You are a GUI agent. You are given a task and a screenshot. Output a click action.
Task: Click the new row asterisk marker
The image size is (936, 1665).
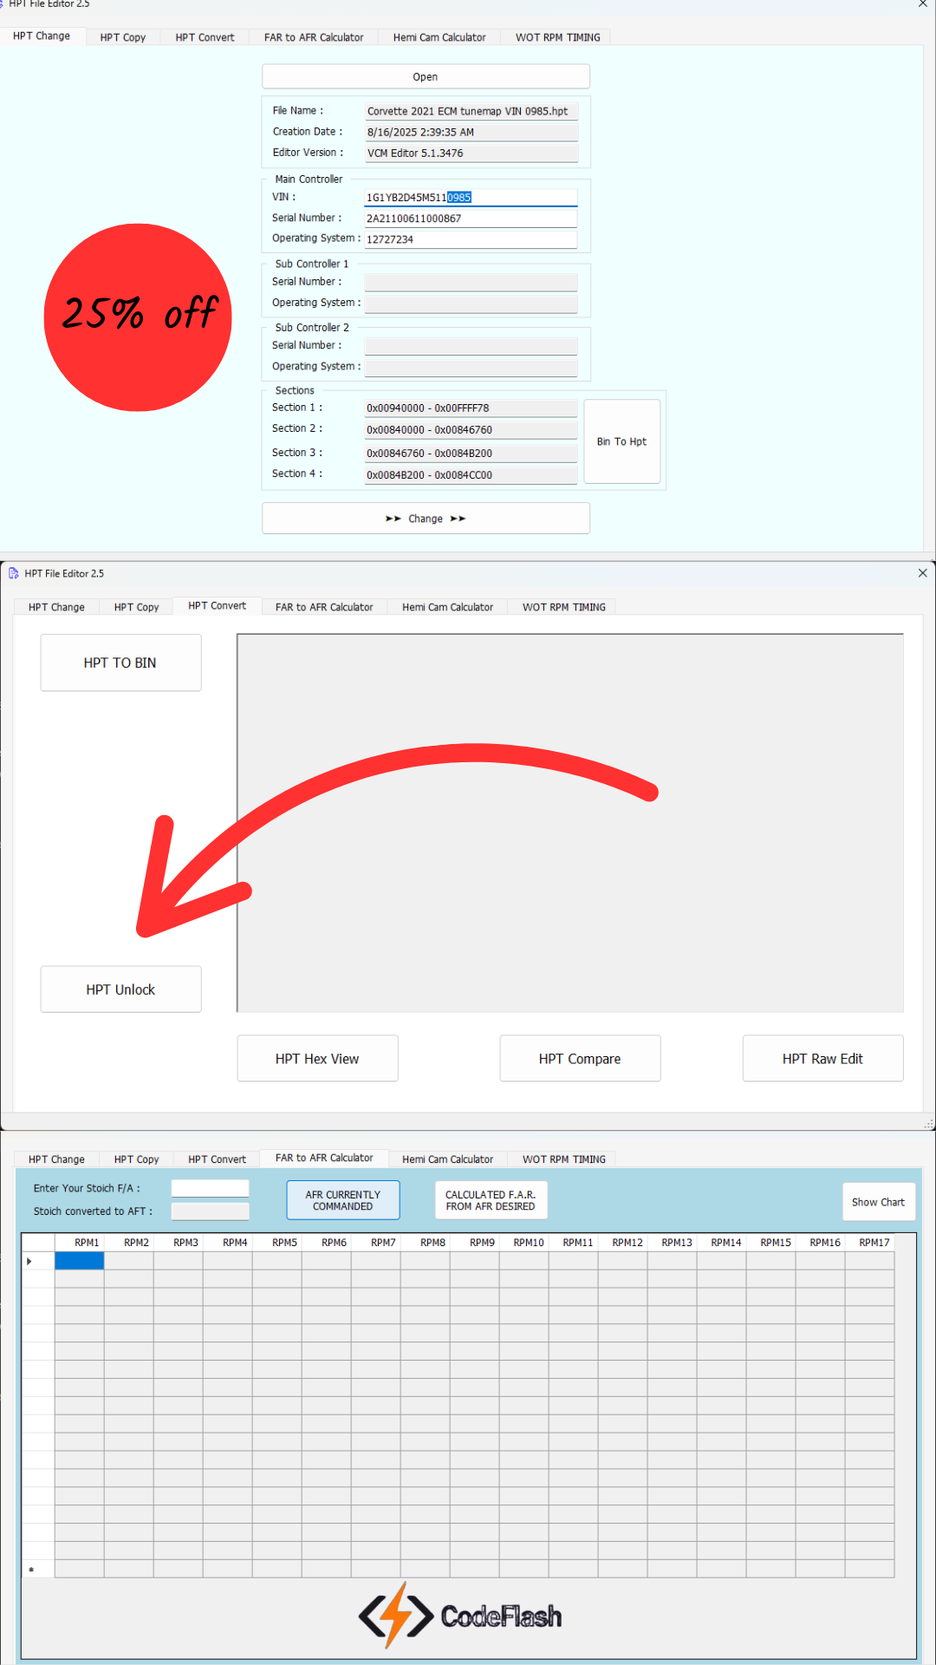coord(31,1570)
